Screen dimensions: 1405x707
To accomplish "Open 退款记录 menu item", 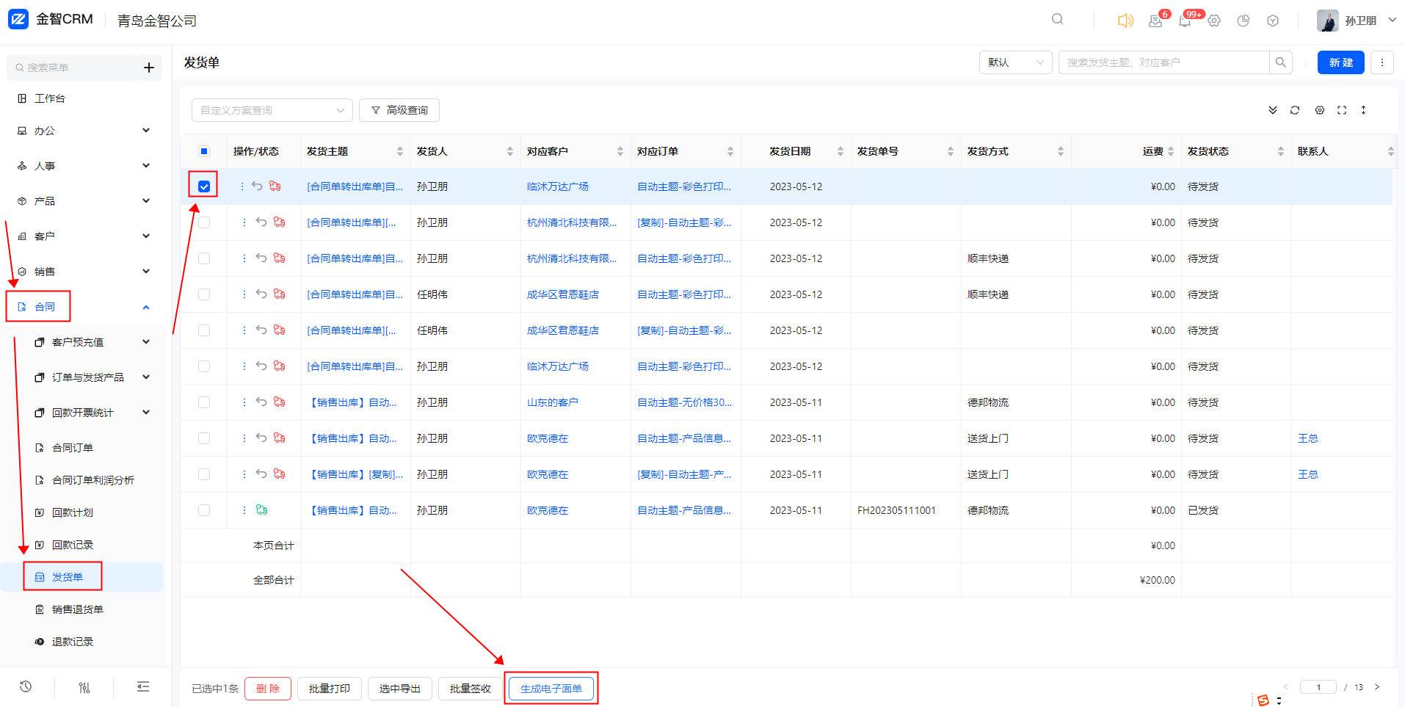I will [73, 642].
